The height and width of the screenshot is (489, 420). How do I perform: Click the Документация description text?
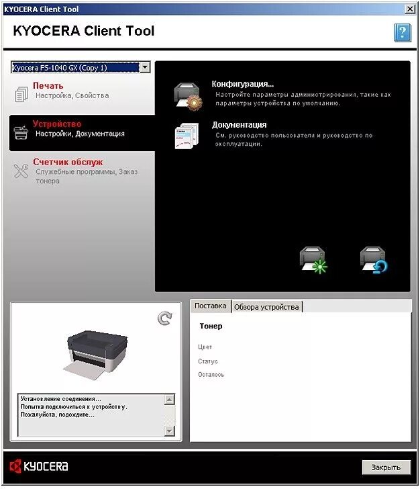tap(294, 140)
